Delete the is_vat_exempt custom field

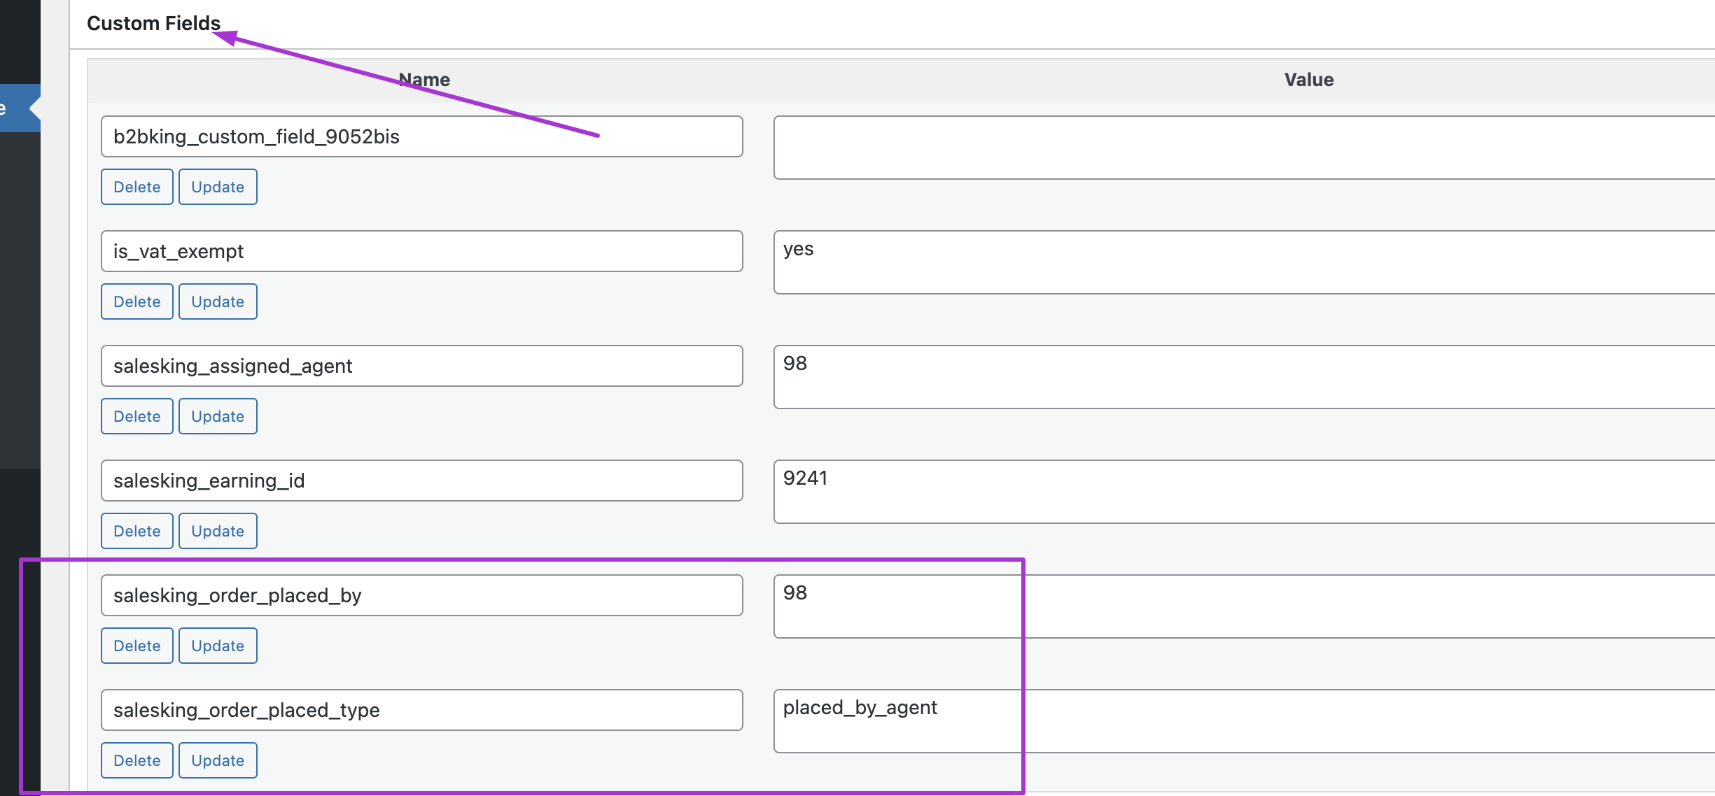coord(137,301)
